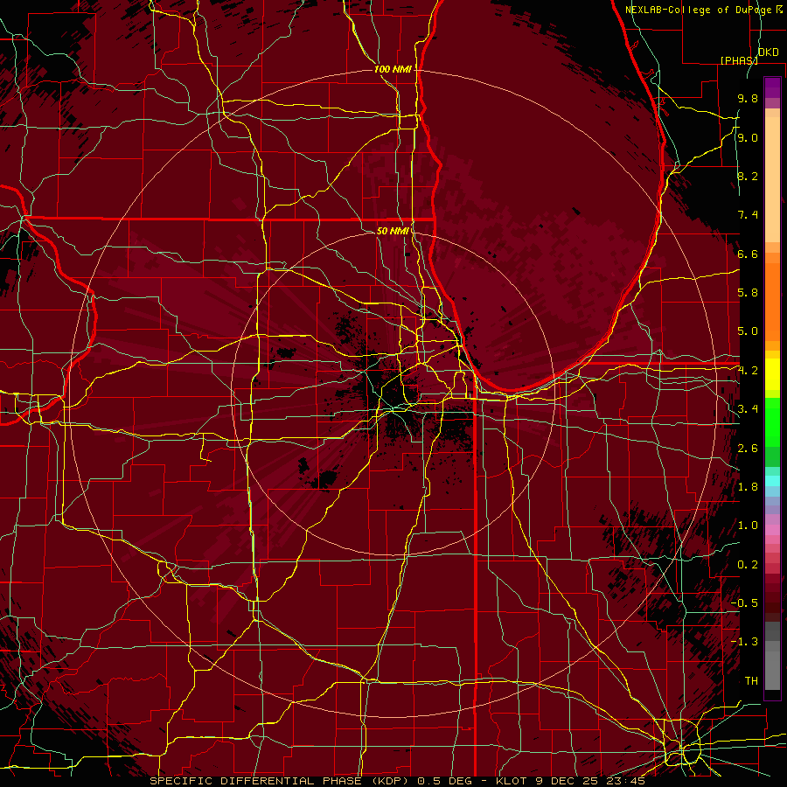Viewport: 787px width, 787px height.
Task: Click the "[PHAS]" legend header
Action: tap(739, 60)
